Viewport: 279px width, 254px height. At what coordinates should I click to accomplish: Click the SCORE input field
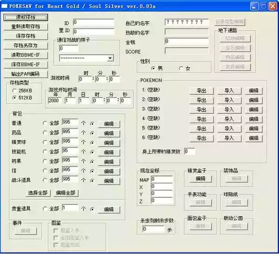186,51
